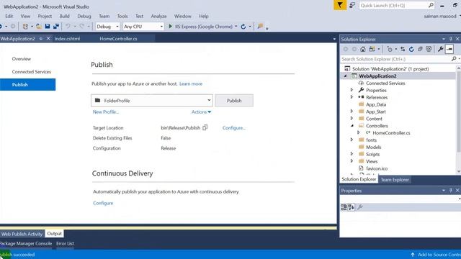This screenshot has height=259, width=461.
Task: Click Configure under Continuous Delivery
Action: pyautogui.click(x=103, y=203)
